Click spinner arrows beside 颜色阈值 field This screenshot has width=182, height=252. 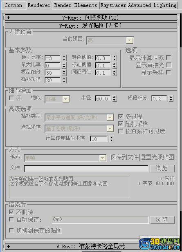pyautogui.click(x=115, y=58)
